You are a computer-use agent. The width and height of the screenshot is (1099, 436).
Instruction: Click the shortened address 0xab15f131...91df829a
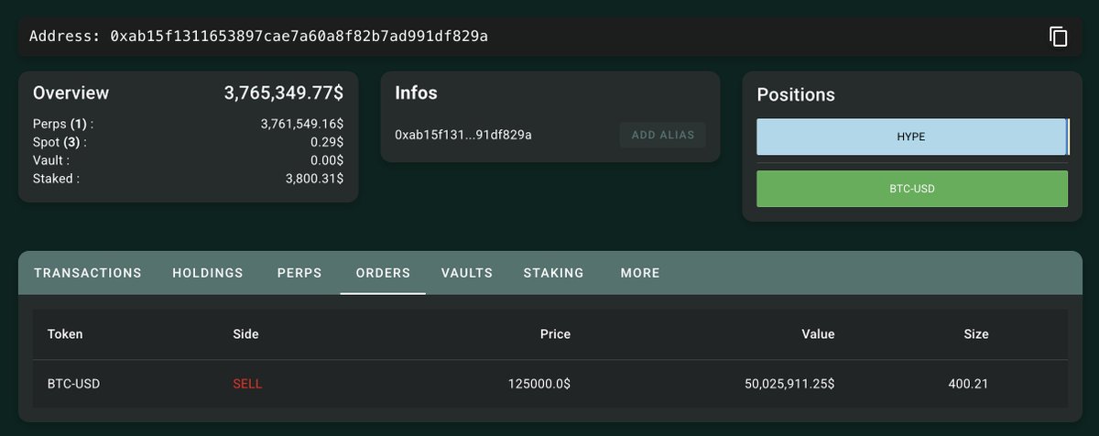pyautogui.click(x=463, y=135)
